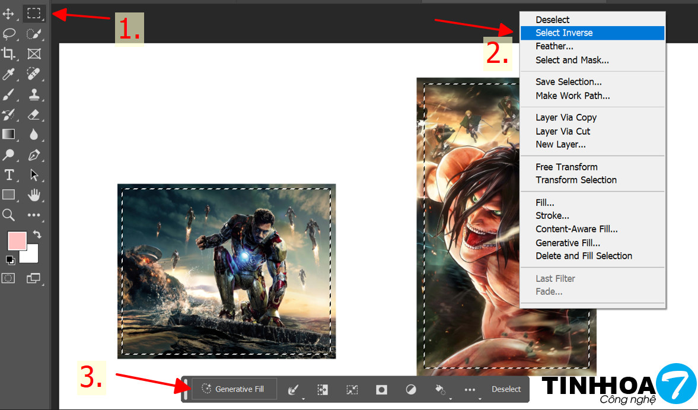This screenshot has width=698, height=410.
Task: Select the Eraser tool
Action: 34,115
